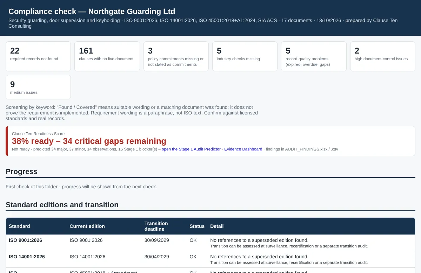Click the Progress section heading
421x273 pixels.
pyautogui.click(x=21, y=171)
